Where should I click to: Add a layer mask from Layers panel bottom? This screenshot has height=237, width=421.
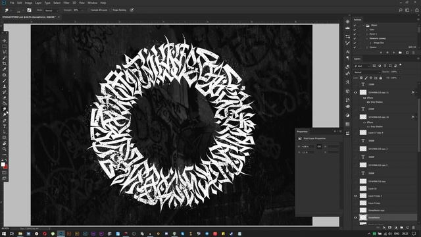pyautogui.click(x=389, y=227)
